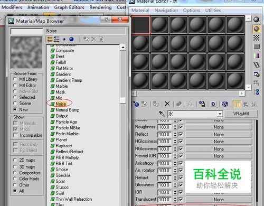Switch browser to View List mode
The width and height of the screenshot is (264, 206).
pos(50,39)
